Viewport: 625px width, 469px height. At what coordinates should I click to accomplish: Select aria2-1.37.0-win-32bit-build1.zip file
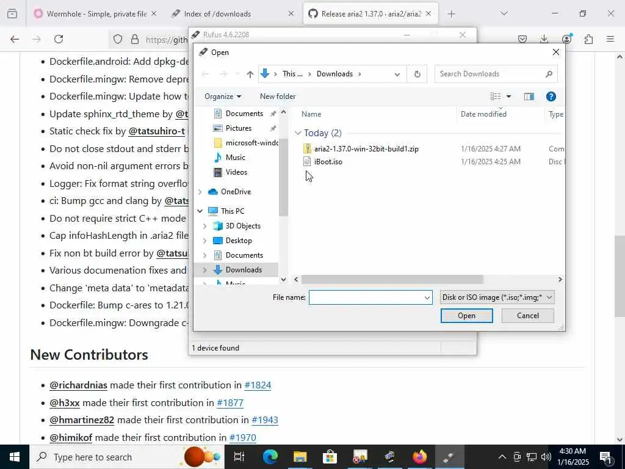(x=366, y=149)
